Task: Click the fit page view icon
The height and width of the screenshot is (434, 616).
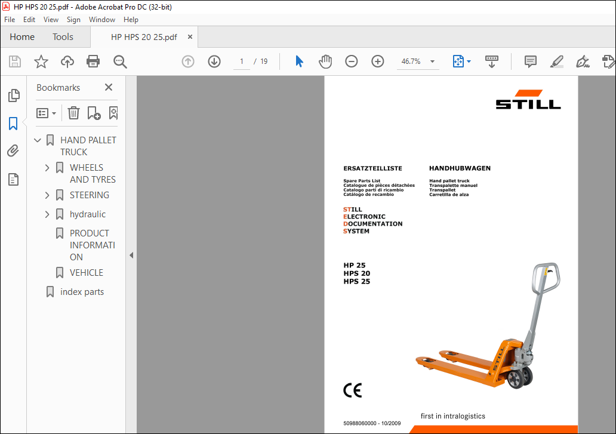Action: pyautogui.click(x=458, y=61)
